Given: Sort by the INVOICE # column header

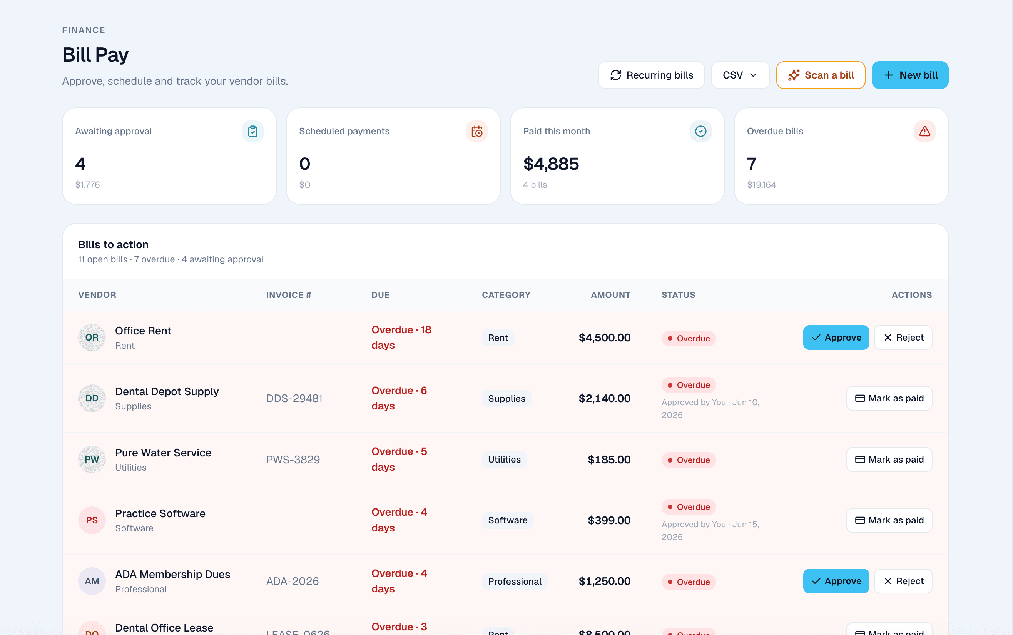Looking at the screenshot, I should [289, 295].
